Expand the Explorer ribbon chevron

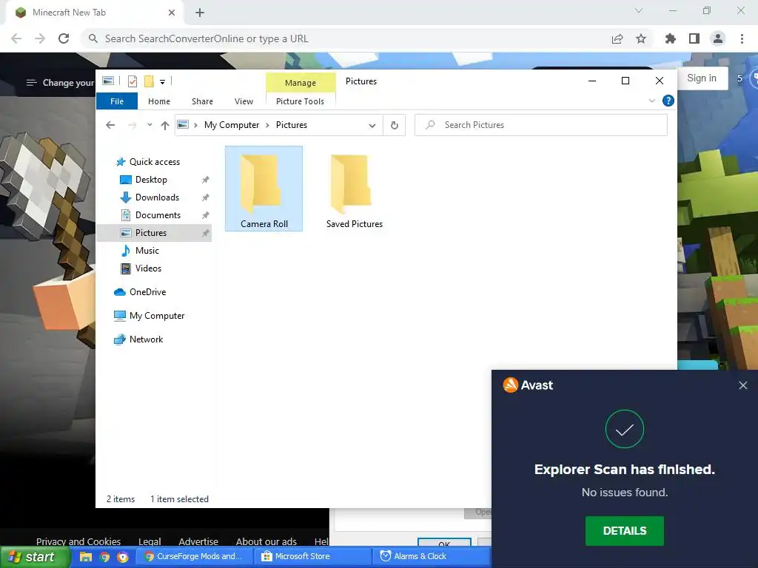(x=651, y=101)
